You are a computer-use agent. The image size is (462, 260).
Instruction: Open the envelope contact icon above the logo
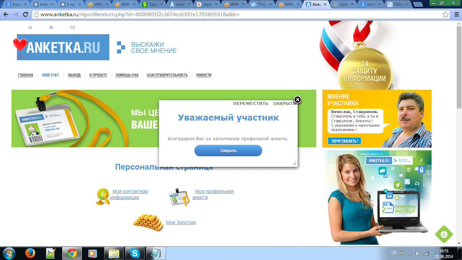[x=72, y=27]
